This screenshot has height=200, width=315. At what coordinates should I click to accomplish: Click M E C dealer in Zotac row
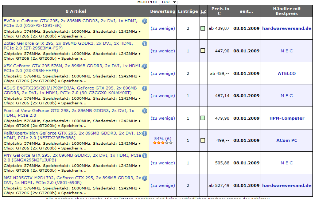pos(287,51)
